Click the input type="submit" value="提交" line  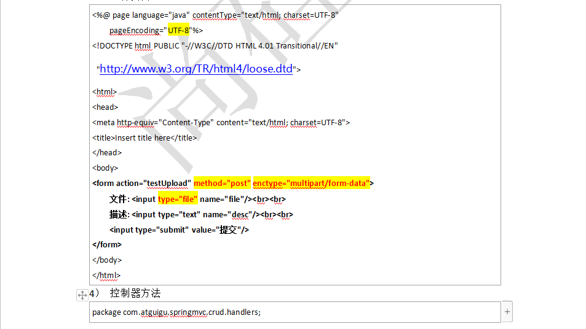pyautogui.click(x=179, y=230)
